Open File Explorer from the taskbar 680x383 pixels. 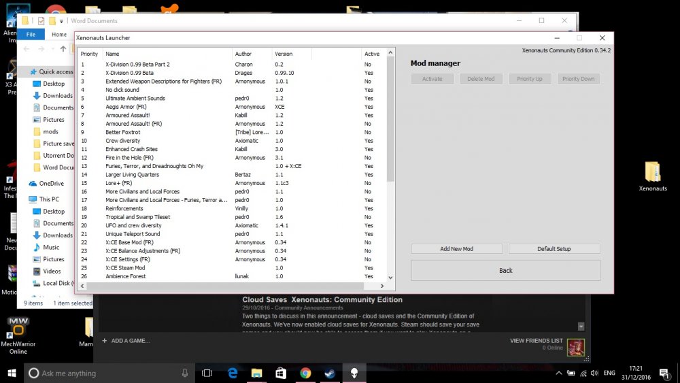pos(257,373)
